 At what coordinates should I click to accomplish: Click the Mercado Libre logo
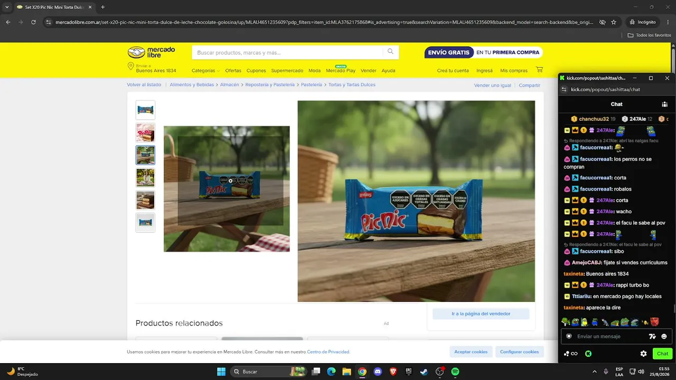pos(151,52)
